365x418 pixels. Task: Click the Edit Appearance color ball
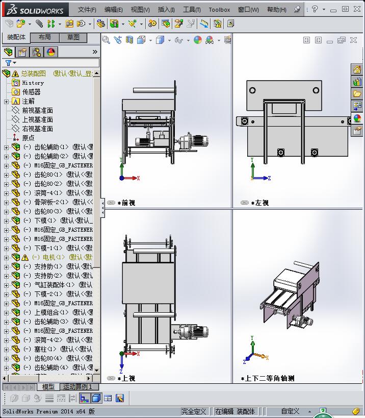[198, 40]
